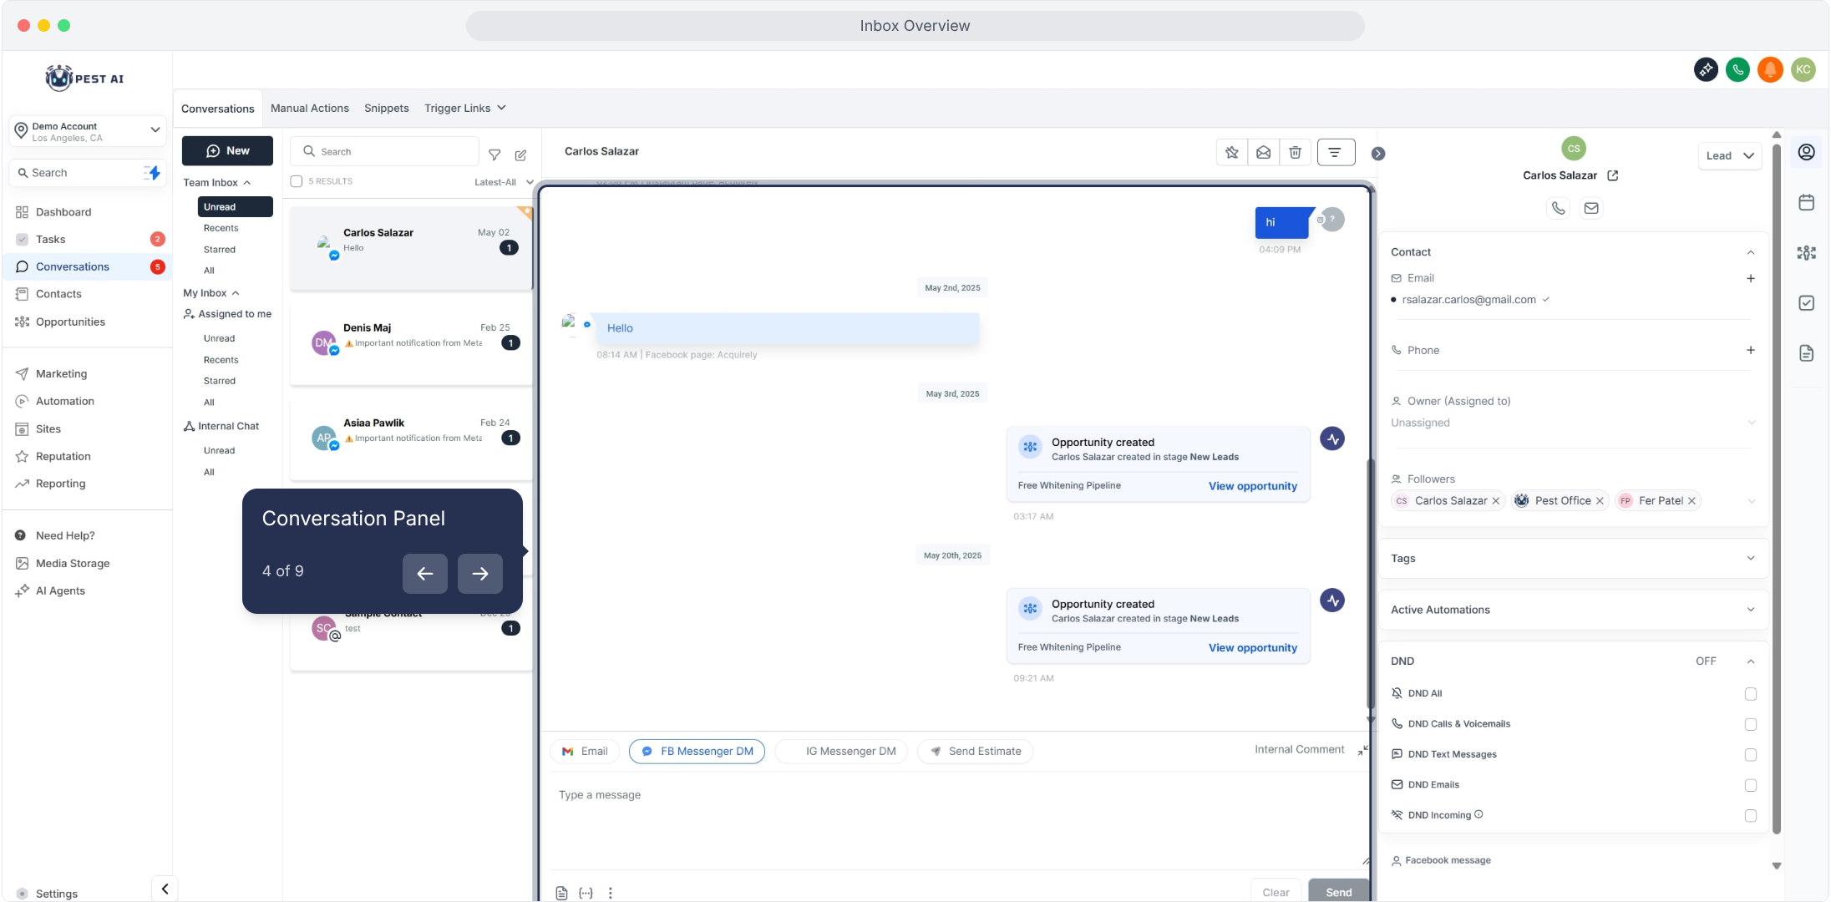Click the conversation Search field
This screenshot has width=1831, height=902.
(x=384, y=151)
